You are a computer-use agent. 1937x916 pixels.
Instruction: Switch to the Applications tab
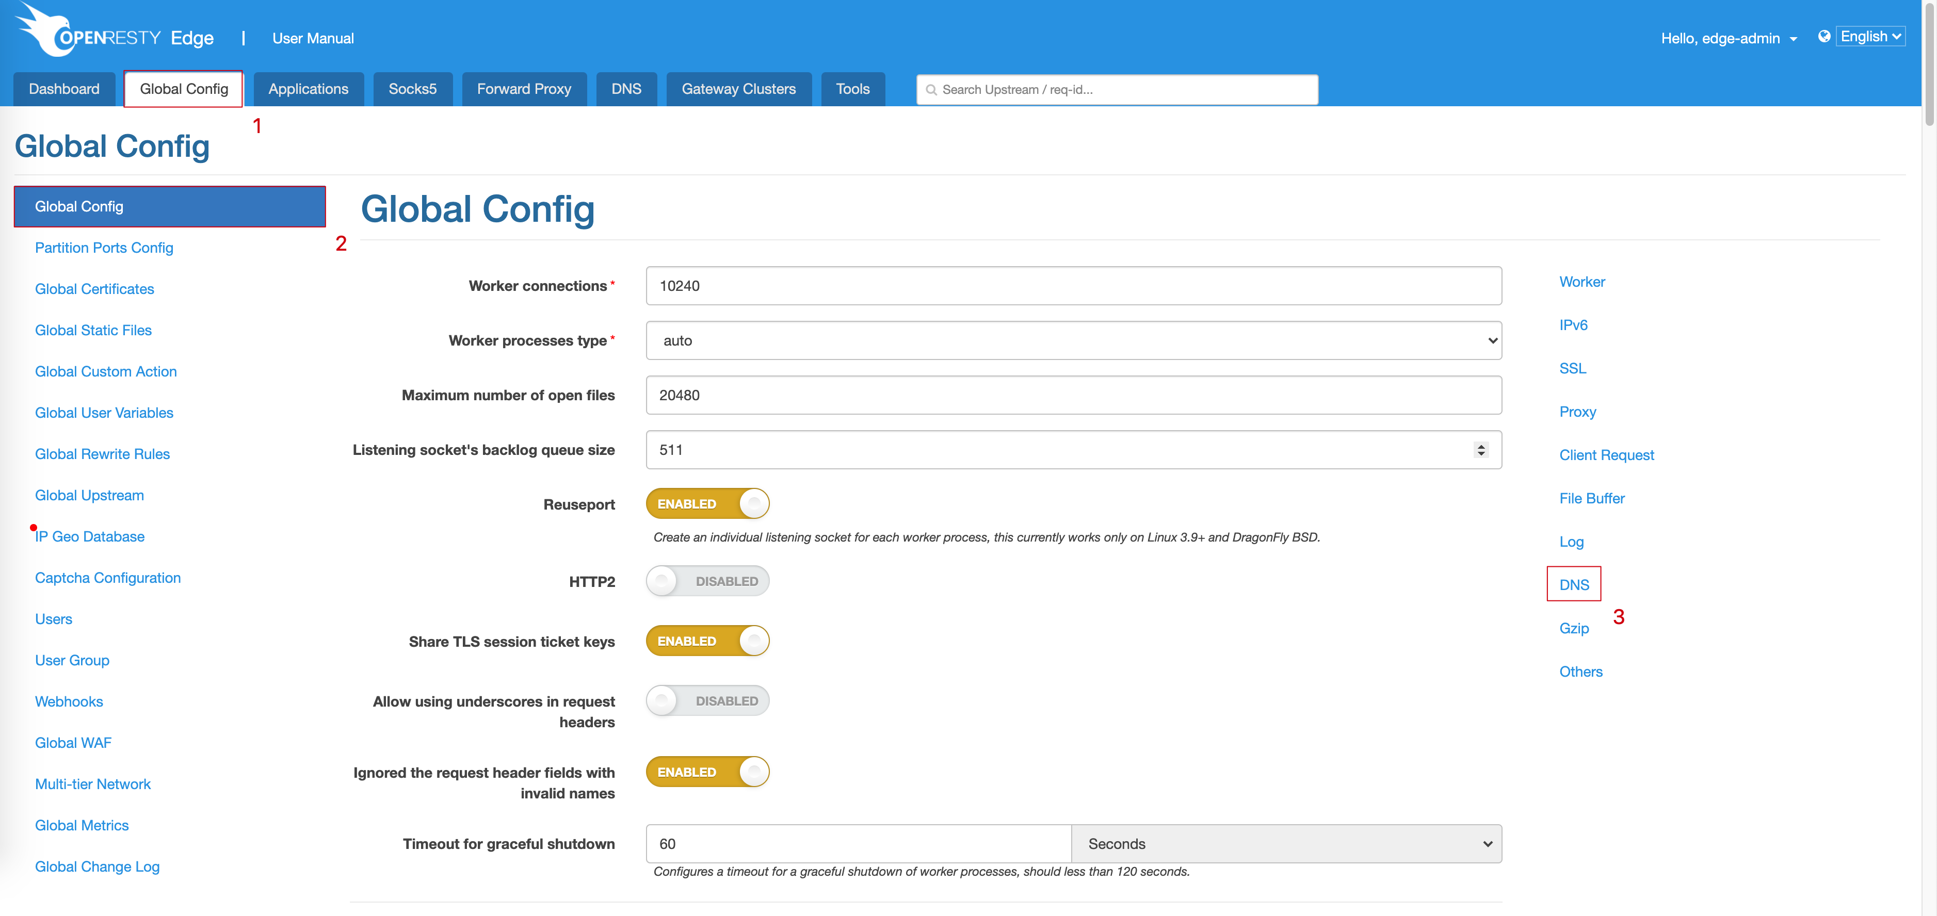click(x=308, y=89)
